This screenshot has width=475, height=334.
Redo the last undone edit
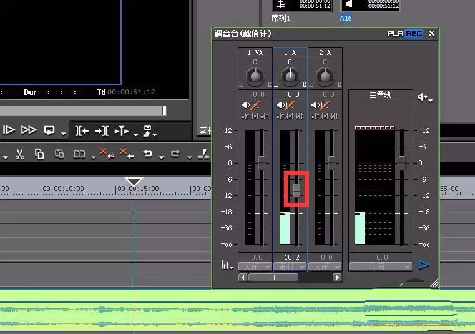[x=175, y=154]
